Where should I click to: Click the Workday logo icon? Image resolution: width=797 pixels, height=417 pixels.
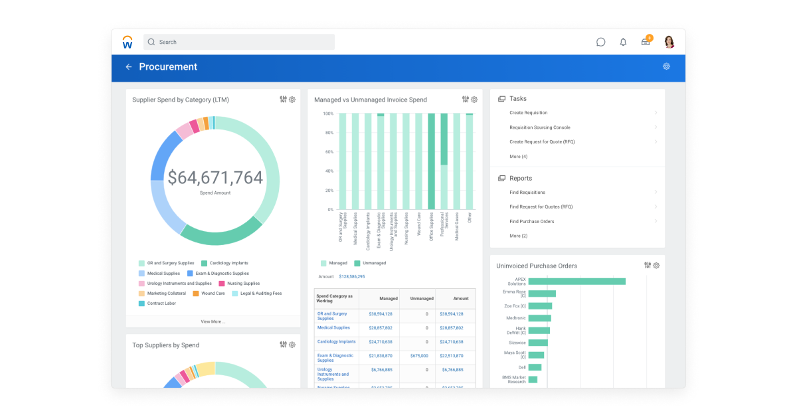[128, 42]
